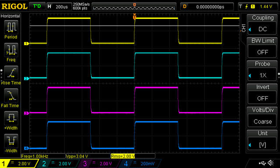
Task: Select the +Width measurement icon
Action: (11, 118)
